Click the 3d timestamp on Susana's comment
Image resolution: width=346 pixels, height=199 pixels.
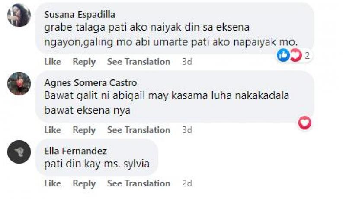coord(186,62)
